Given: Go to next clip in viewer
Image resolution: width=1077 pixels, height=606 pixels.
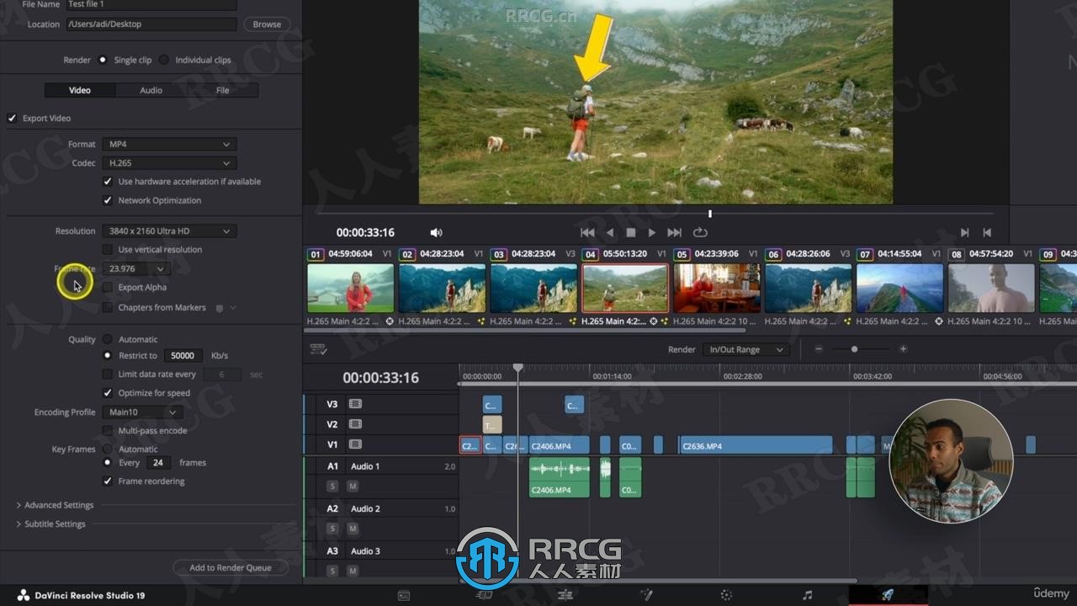Looking at the screenshot, I should point(965,232).
